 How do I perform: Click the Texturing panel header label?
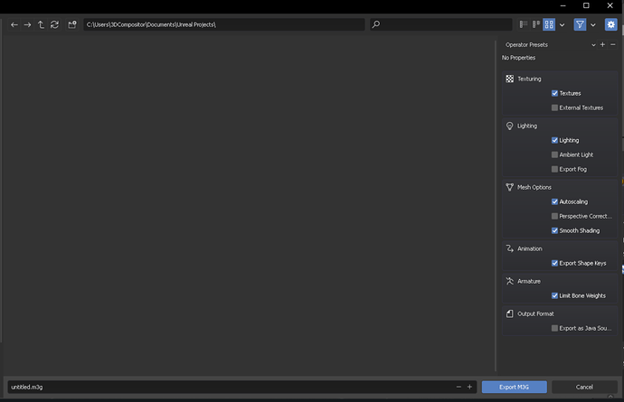pos(529,79)
